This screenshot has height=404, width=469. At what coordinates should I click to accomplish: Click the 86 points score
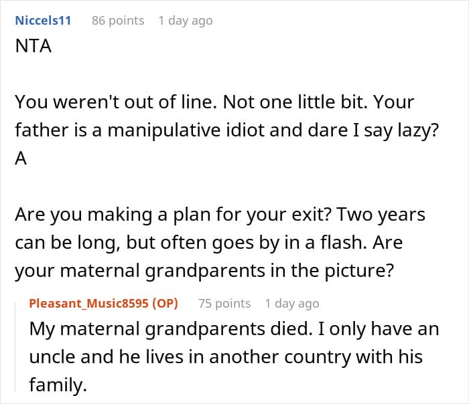[118, 21]
